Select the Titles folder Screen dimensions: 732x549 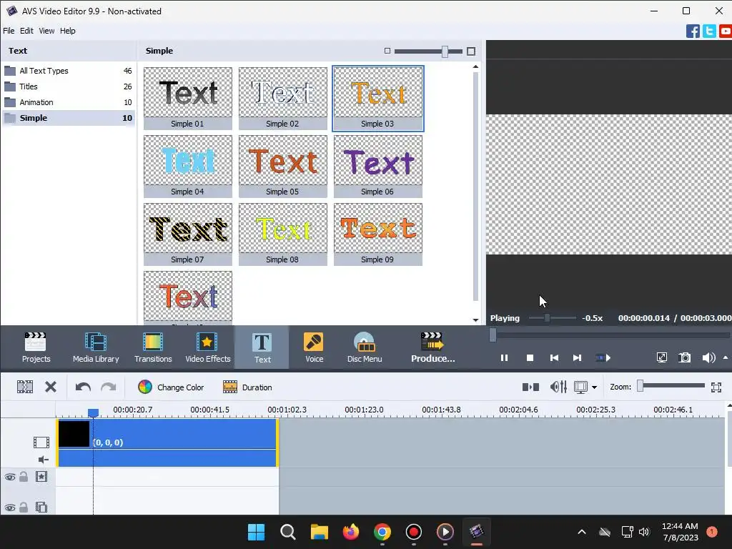click(x=68, y=86)
